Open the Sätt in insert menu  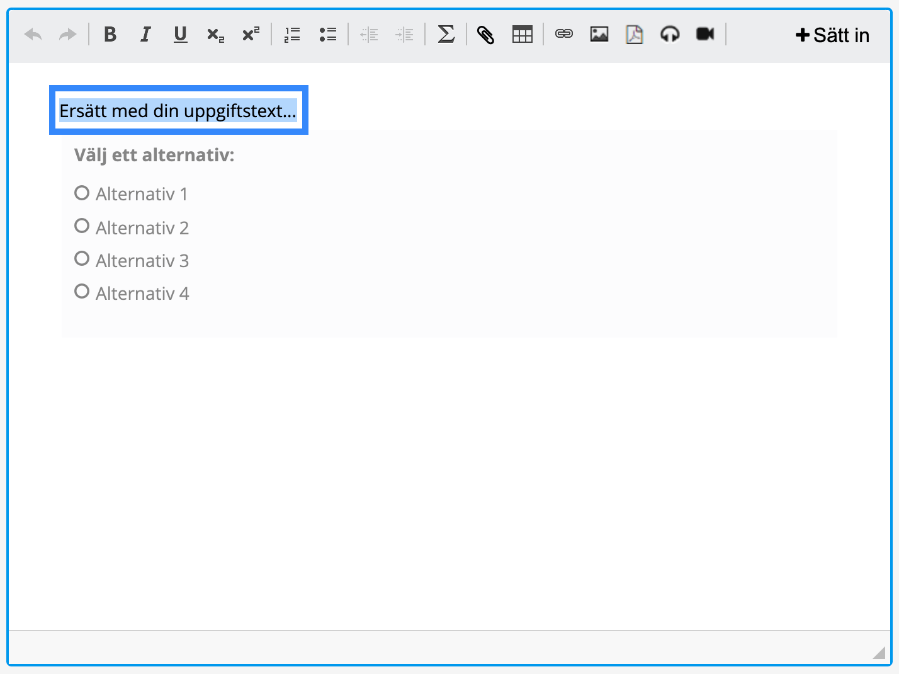pos(832,35)
